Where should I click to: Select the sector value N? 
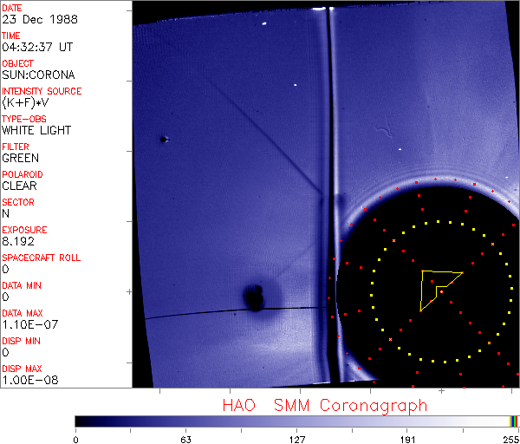pyautogui.click(x=6, y=213)
